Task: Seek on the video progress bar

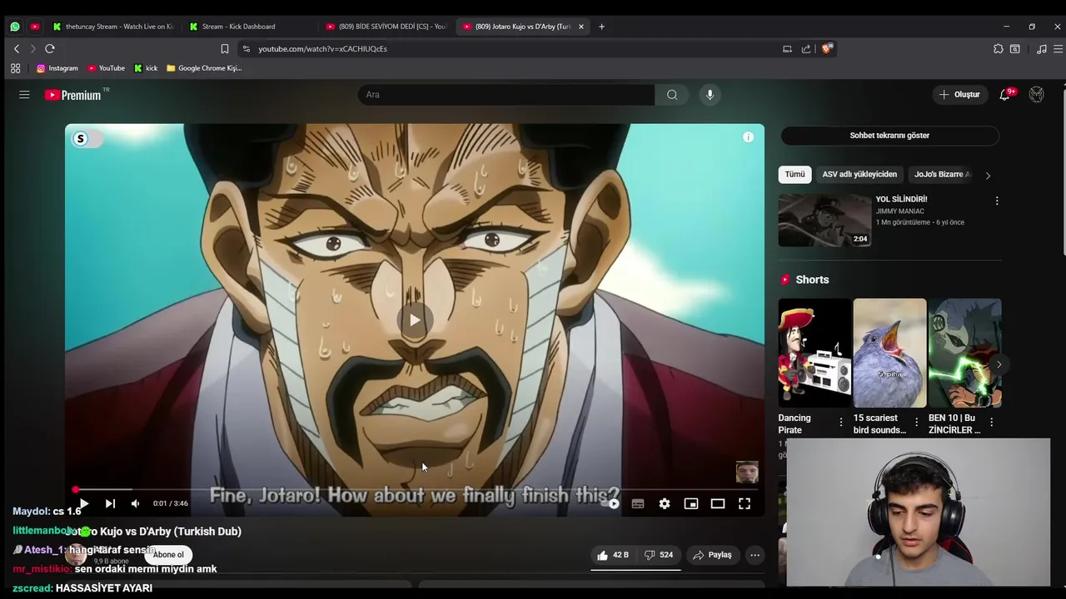Action: click(415, 490)
